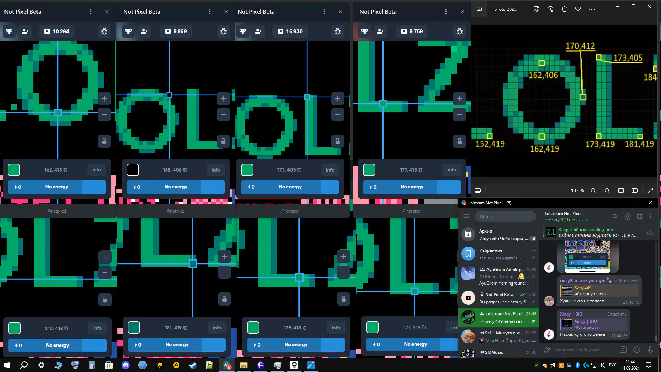Open leaderboard trophy in 10 294 window
The image size is (661, 372).
9,31
